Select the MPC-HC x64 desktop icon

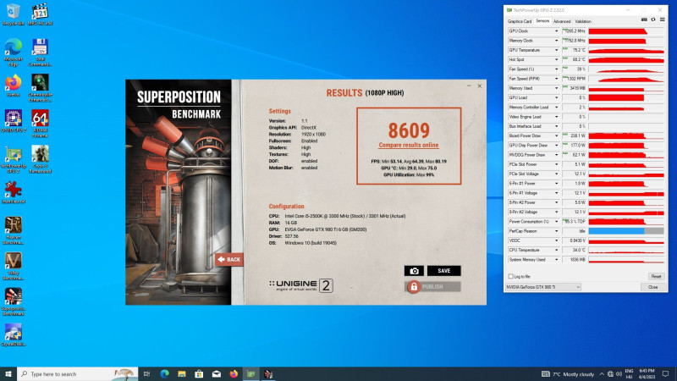(x=40, y=14)
